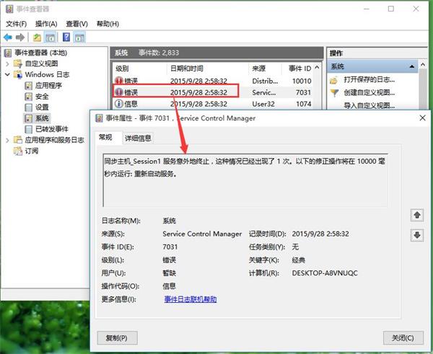Click the back arrow toolbar icon
Viewport: 433px width, 354px height.
[8, 37]
